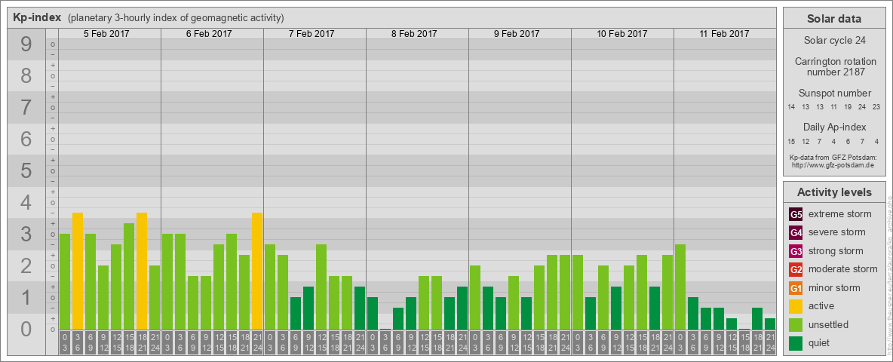
Task: Click the 'minor storm' legend label
Action: click(x=834, y=287)
